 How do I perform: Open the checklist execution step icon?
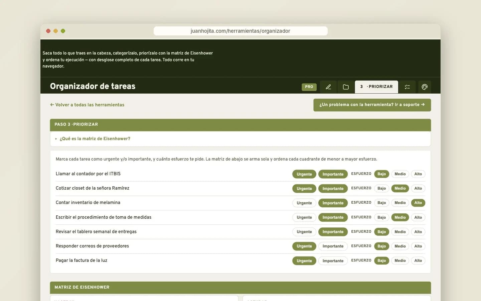coord(407,87)
